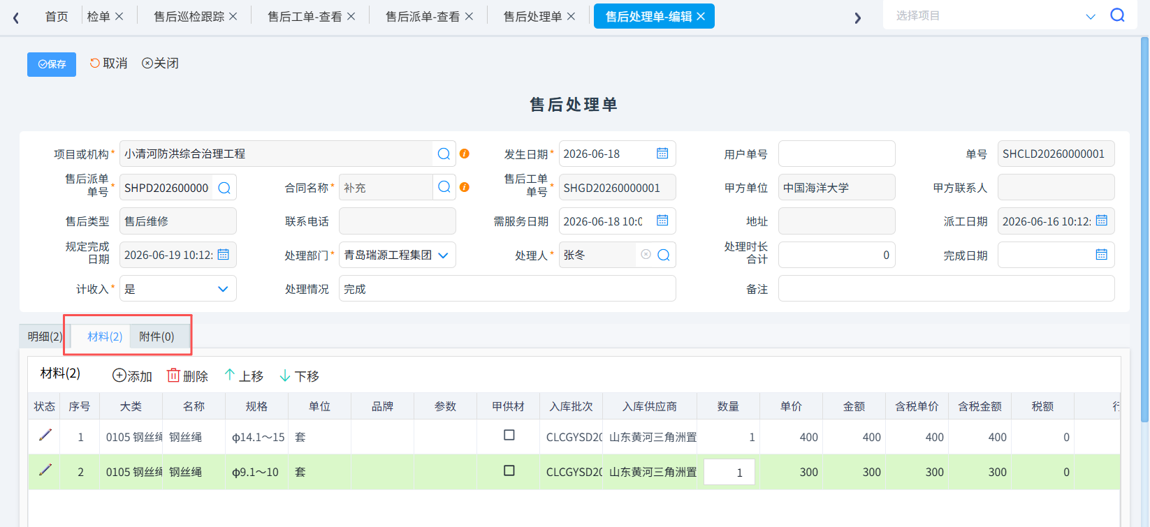Viewport: 1150px width, 527px height.
Task: Expand the 计收入 dropdown
Action: [x=223, y=289]
